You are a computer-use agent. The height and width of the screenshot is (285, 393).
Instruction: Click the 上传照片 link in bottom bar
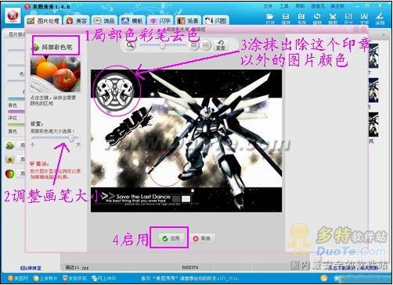tap(45, 278)
